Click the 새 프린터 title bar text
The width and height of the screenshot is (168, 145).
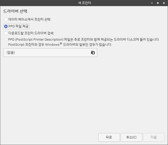[84, 3]
